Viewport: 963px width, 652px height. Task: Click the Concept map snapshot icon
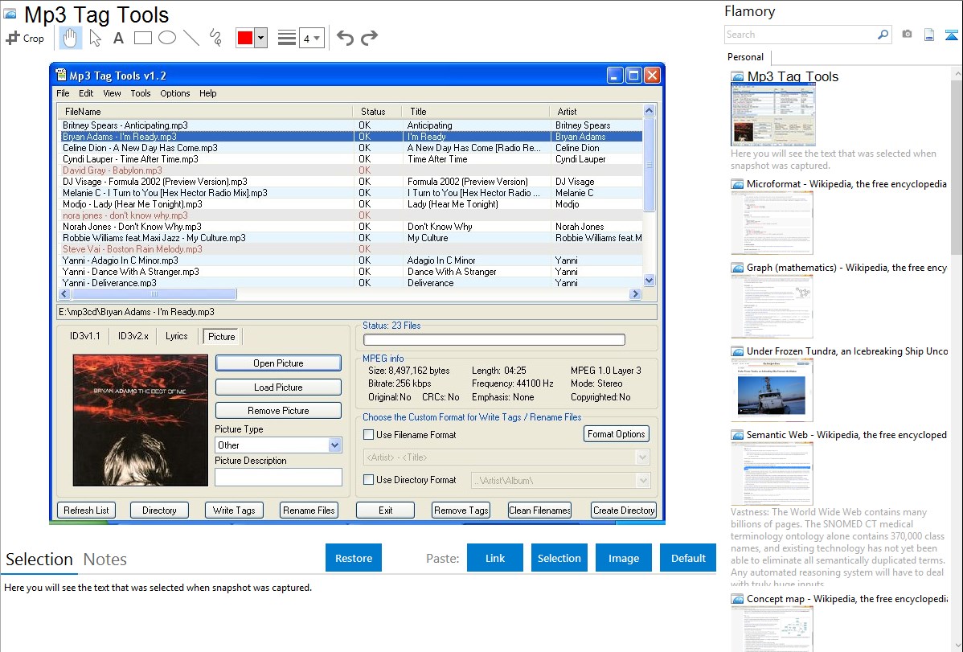(737, 599)
